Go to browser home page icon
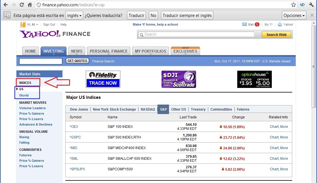Image resolution: width=317 pixels, height=183 pixels. pos(30,5)
